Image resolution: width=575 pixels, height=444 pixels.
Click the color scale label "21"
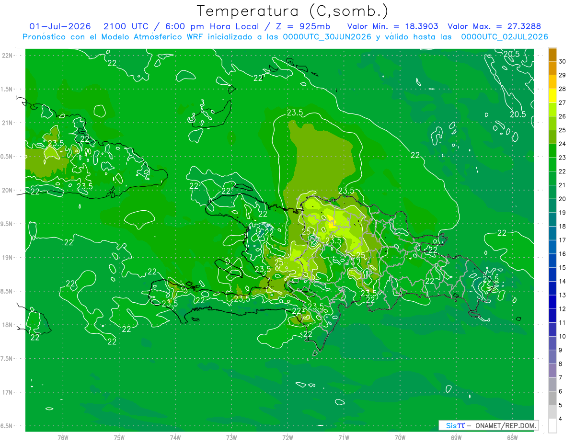[x=563, y=185]
